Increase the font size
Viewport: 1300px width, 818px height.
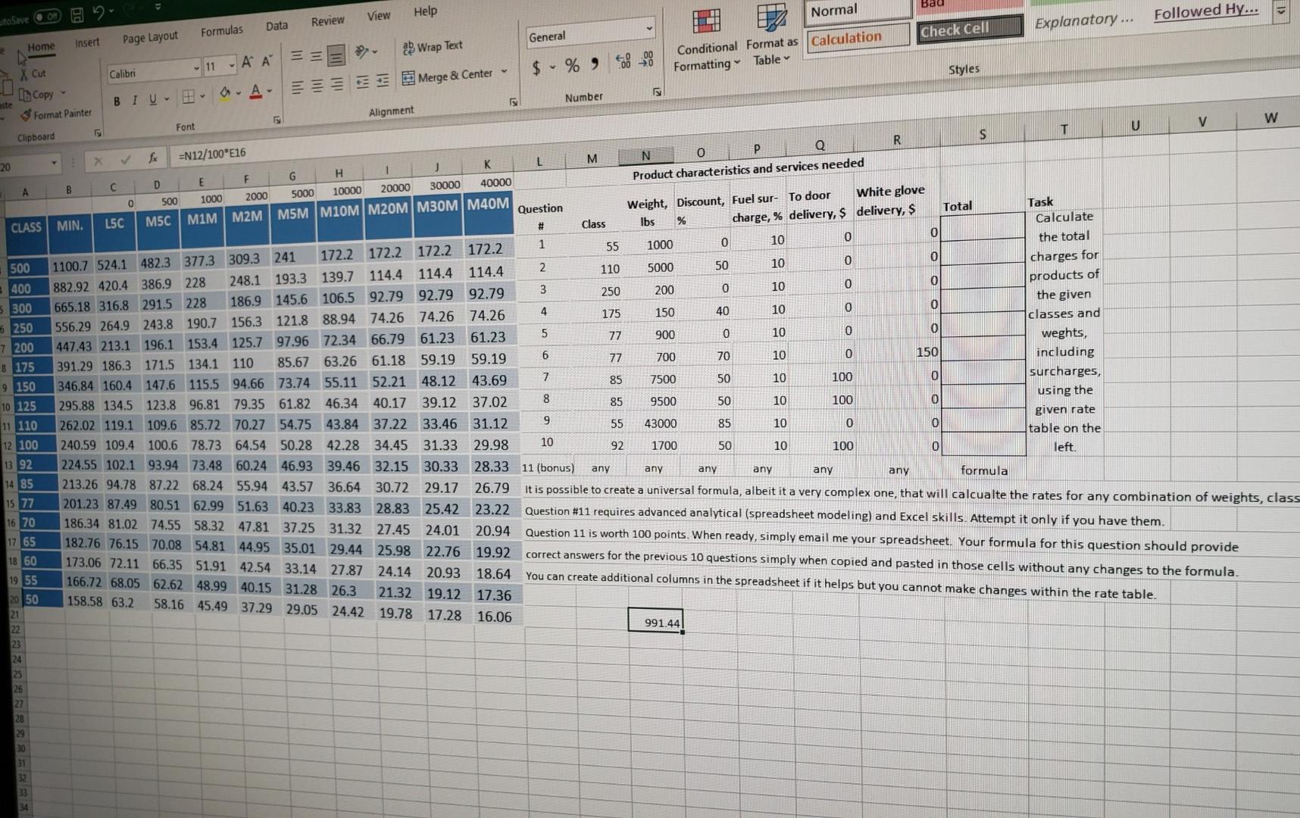click(x=248, y=63)
